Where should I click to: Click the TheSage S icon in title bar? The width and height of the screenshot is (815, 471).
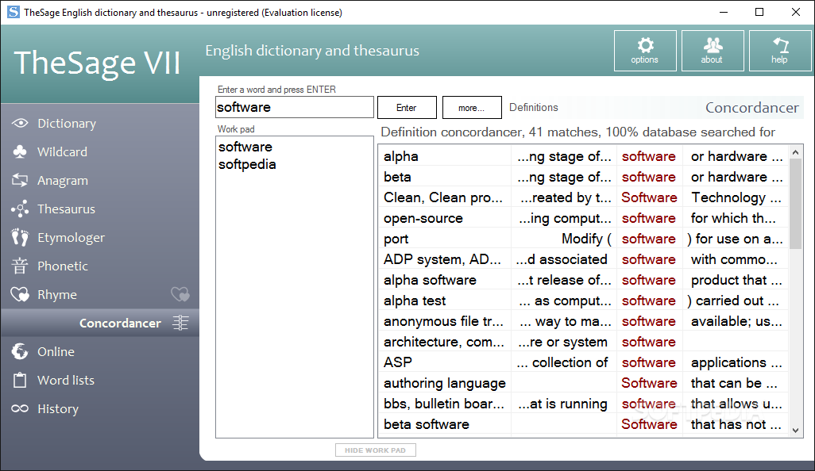(x=14, y=12)
